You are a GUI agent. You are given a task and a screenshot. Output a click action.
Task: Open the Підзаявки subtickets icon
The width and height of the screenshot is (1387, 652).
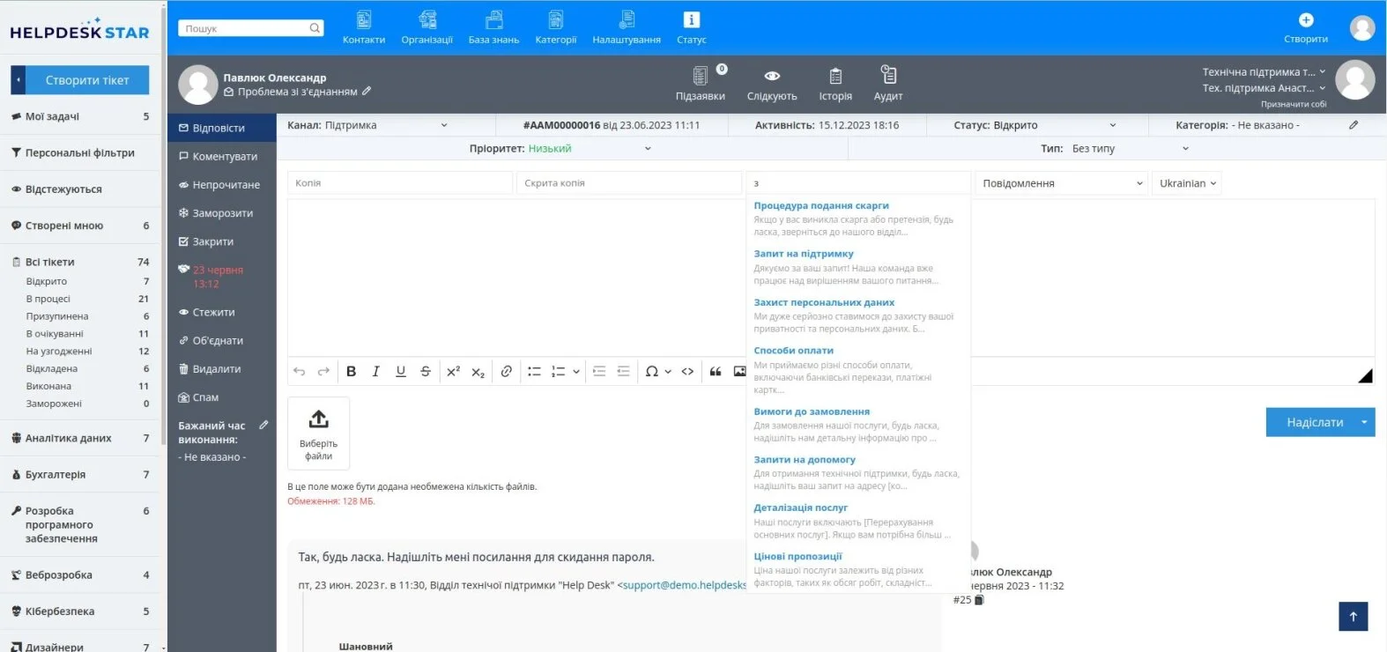coord(701,76)
